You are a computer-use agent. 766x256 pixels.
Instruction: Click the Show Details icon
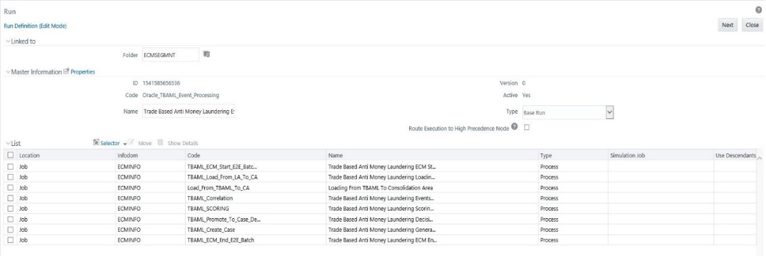[x=160, y=142]
